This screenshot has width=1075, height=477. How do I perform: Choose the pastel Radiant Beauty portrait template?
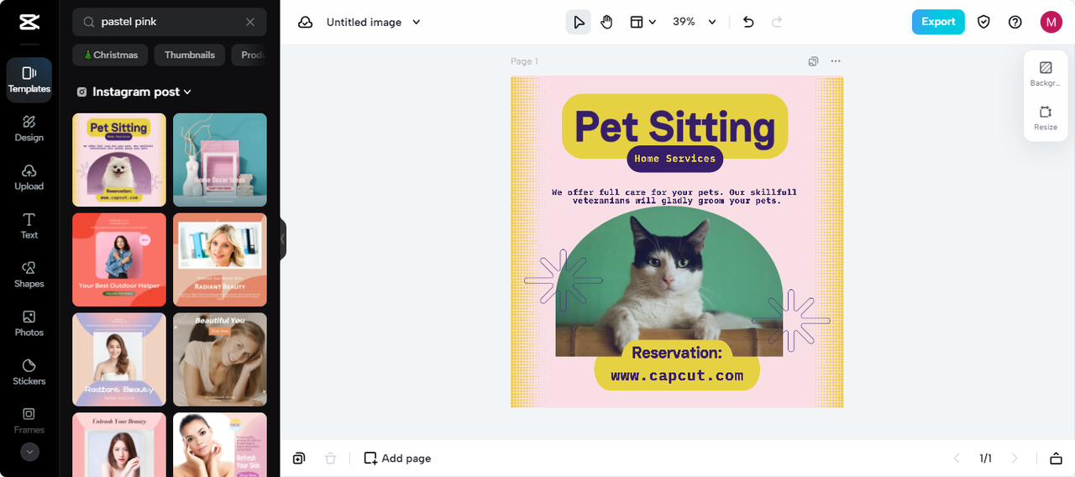(119, 359)
